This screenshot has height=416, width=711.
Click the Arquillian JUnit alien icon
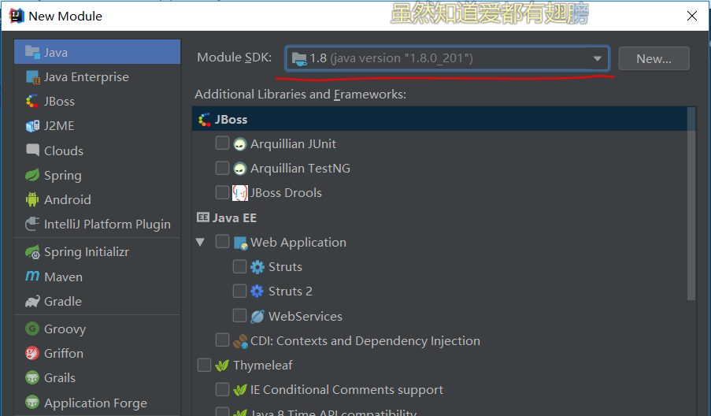pyautogui.click(x=240, y=144)
